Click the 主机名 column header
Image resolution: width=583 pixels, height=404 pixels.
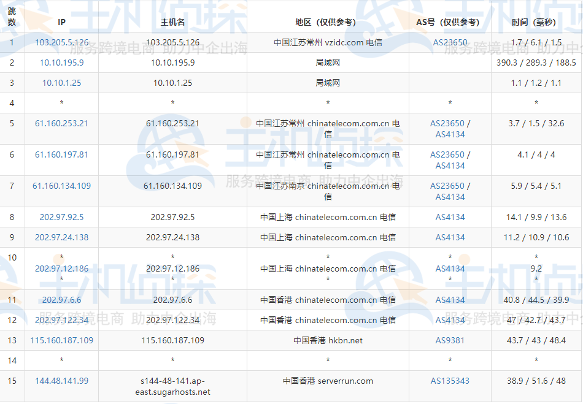click(172, 22)
